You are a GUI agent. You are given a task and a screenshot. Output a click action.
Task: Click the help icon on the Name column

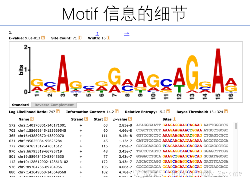click(31, 119)
